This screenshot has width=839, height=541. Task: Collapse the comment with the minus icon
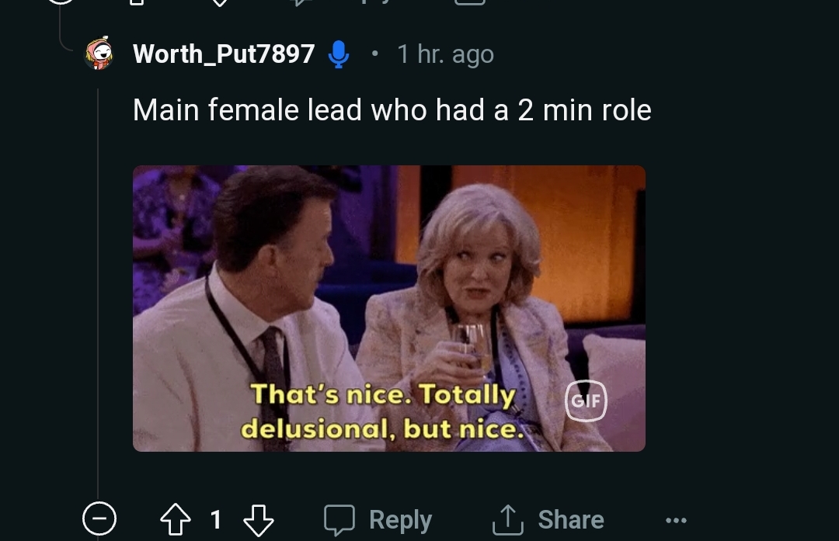(99, 519)
